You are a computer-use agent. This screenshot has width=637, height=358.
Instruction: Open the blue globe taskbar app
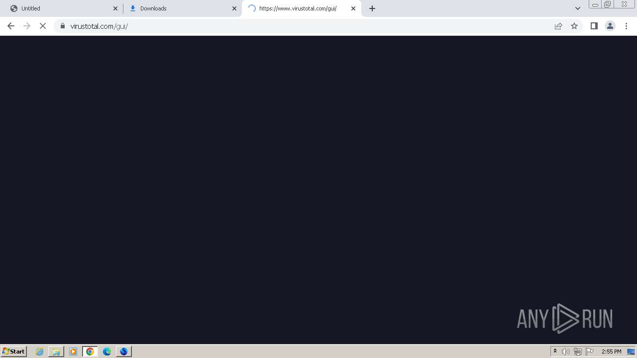124,352
